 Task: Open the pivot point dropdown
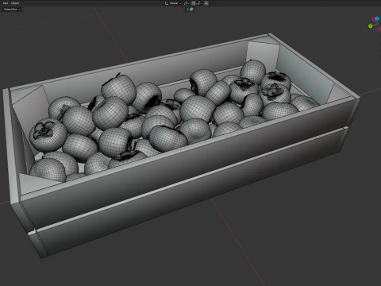pos(187,3)
